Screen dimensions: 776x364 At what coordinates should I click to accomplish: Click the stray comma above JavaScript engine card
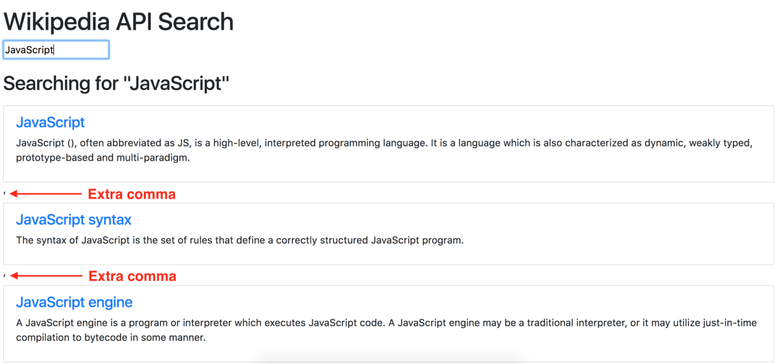5,275
